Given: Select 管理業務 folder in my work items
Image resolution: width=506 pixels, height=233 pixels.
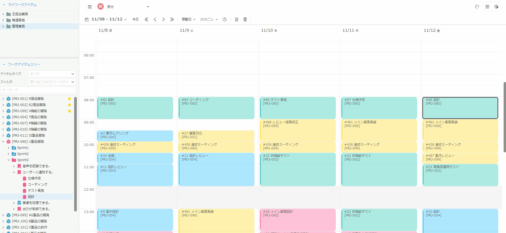Looking at the screenshot, I should [x=18, y=26].
